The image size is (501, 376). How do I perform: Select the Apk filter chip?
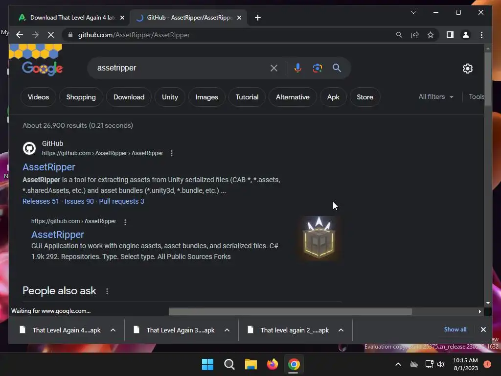pos(333,97)
